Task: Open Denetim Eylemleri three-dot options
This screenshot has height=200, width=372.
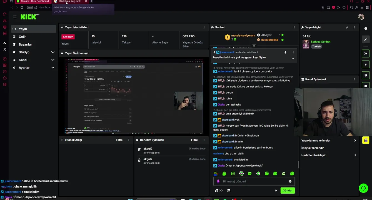Action: (204, 140)
